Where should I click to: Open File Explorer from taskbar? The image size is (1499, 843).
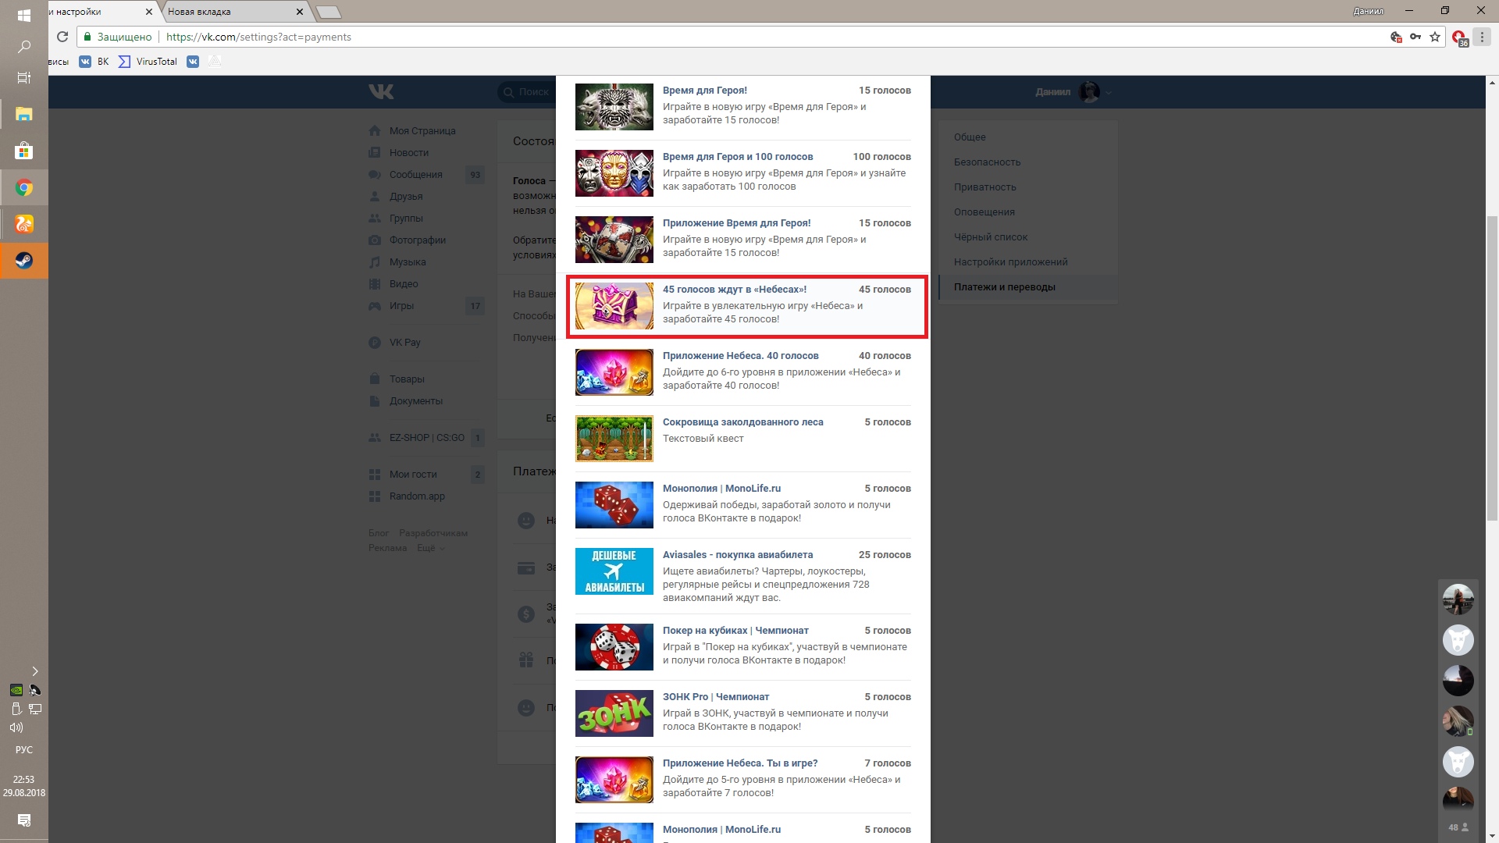24,115
